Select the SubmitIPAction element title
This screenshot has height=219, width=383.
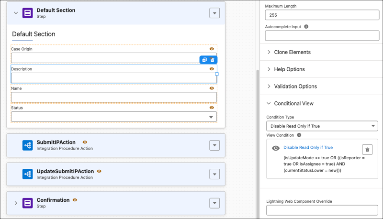56,142
